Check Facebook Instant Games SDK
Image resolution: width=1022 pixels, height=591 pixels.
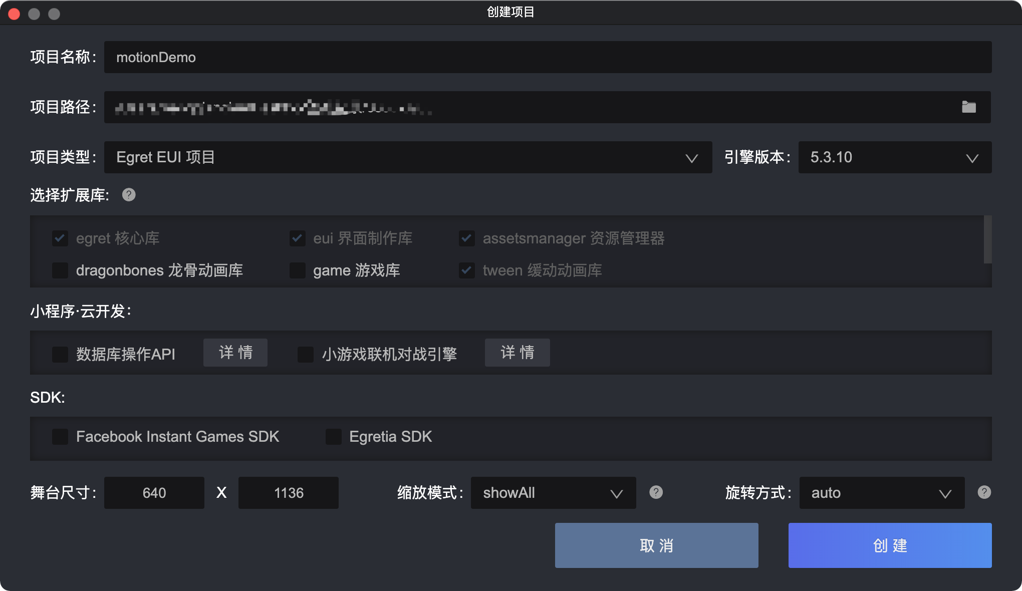60,437
